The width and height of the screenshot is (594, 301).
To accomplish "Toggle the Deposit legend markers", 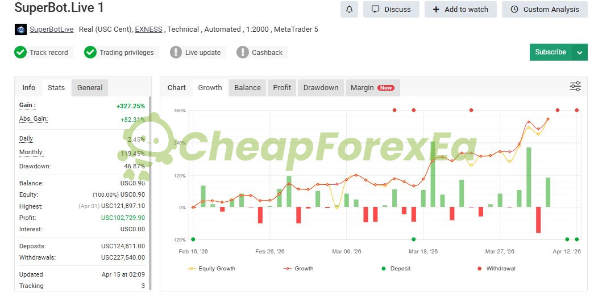I will coord(396,269).
